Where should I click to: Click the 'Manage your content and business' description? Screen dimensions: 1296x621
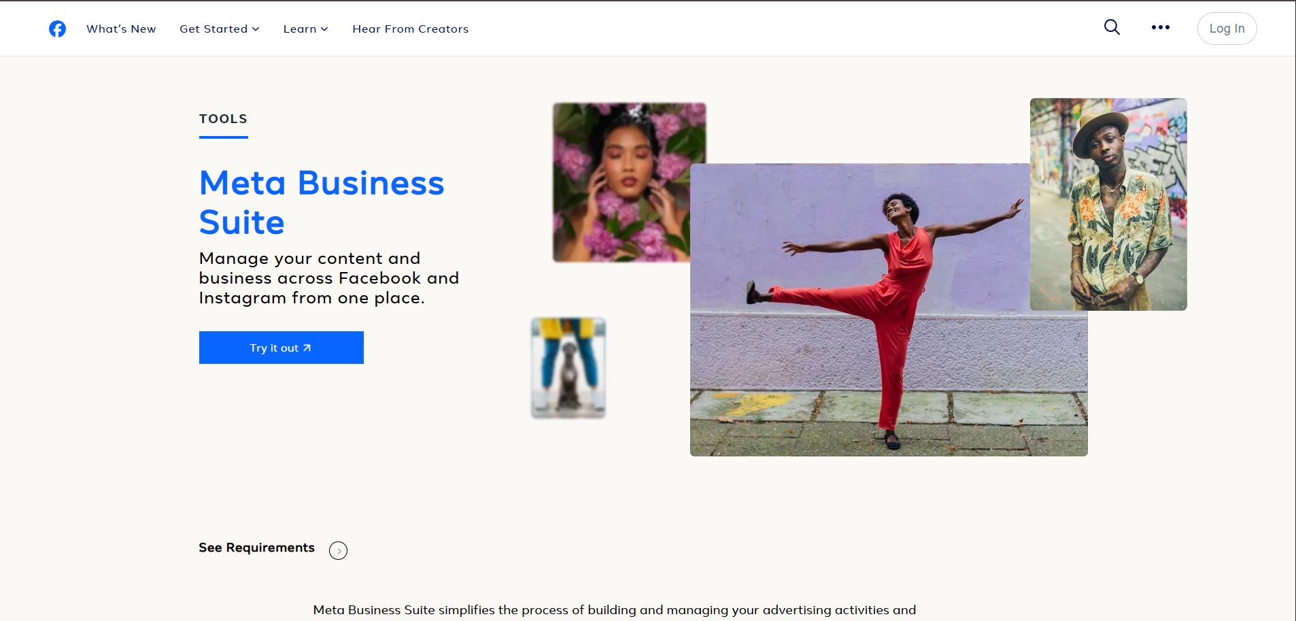(329, 278)
